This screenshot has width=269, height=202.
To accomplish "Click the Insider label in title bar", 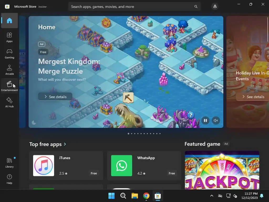I will coord(43,7).
